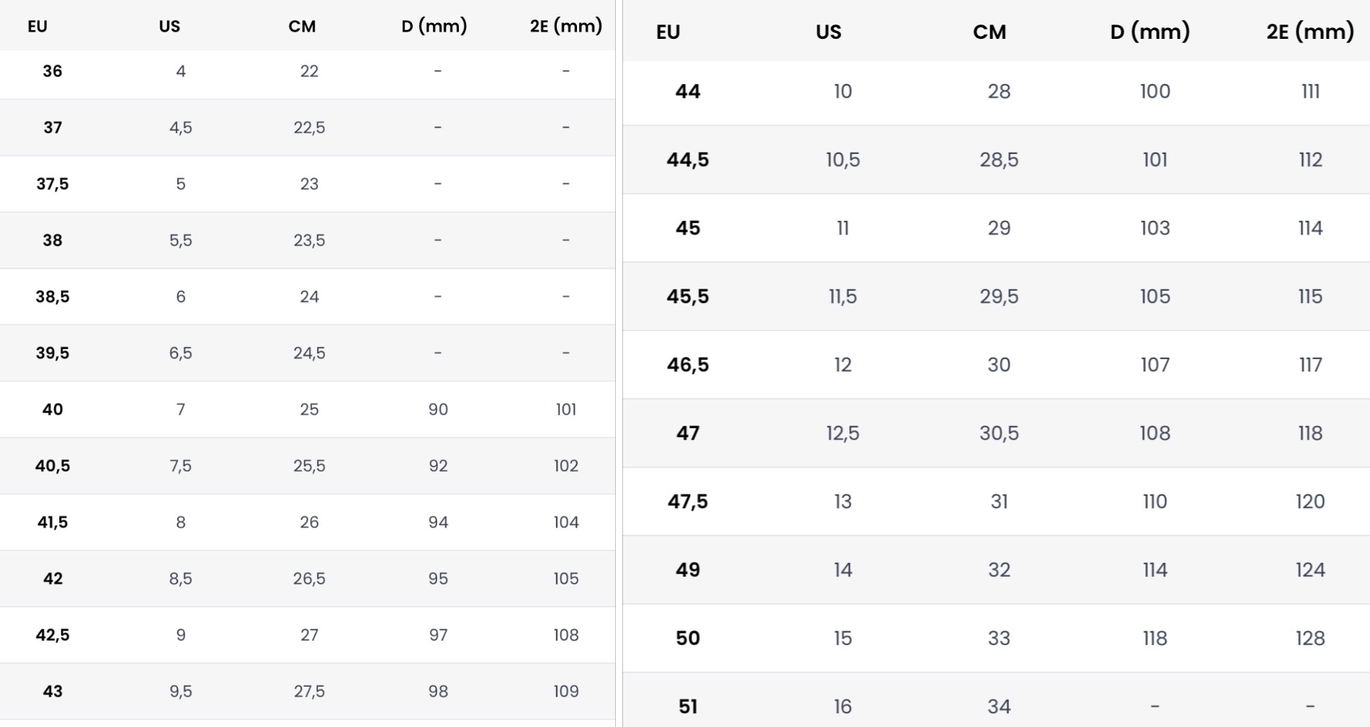Click the 2E width value 109
This screenshot has width=1370, height=727.
[x=566, y=692]
